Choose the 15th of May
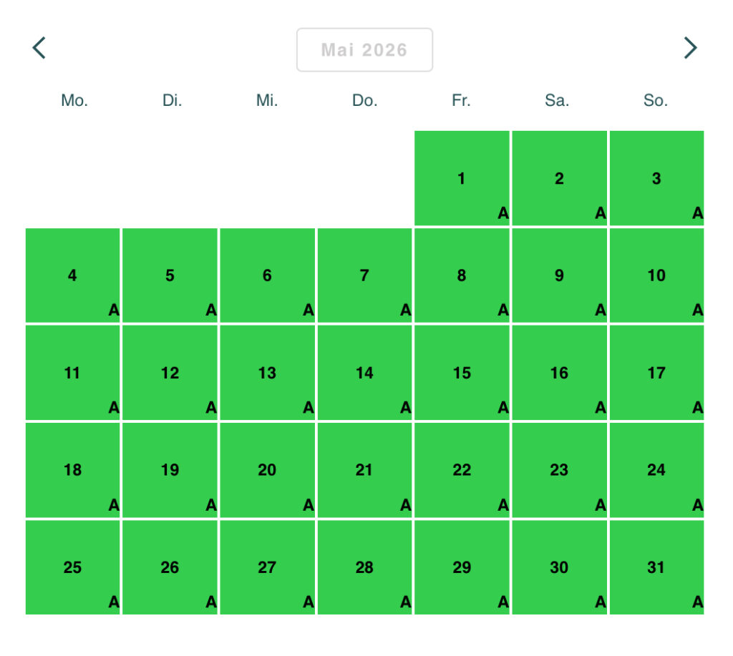Screen dimensions: 733x656 coord(462,373)
